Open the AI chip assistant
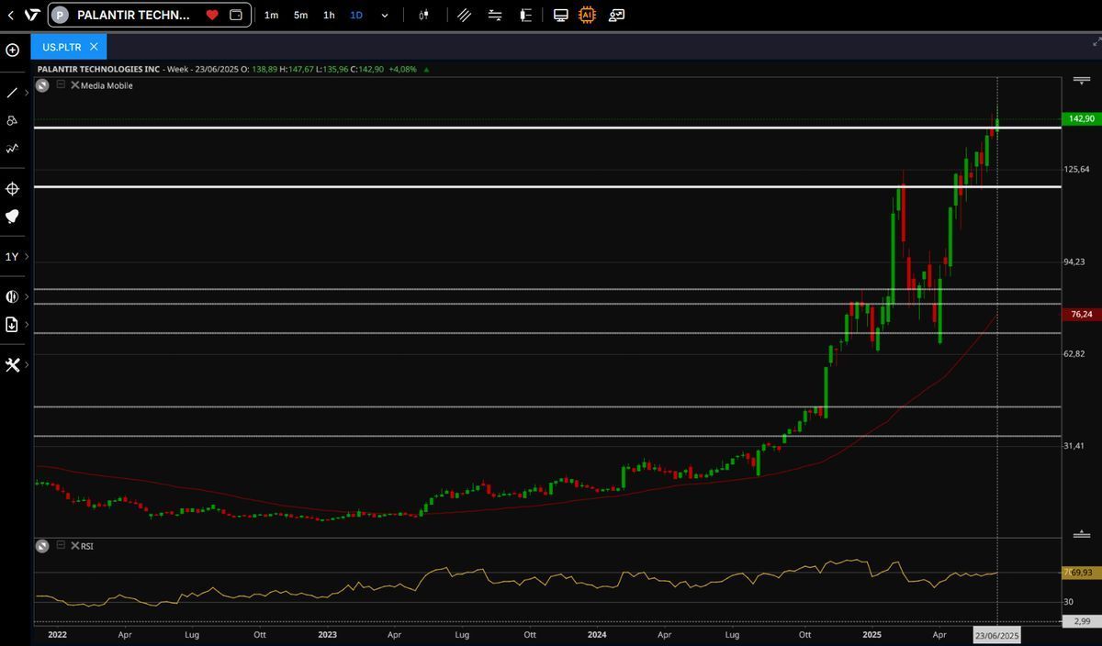Image resolution: width=1102 pixels, height=646 pixels. (x=587, y=15)
